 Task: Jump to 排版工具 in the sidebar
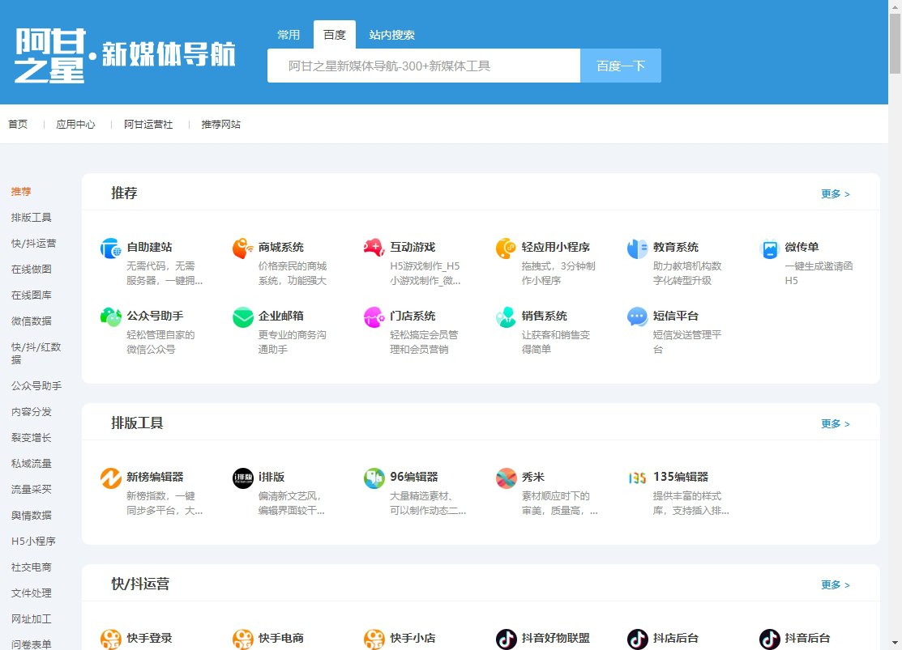pos(31,217)
